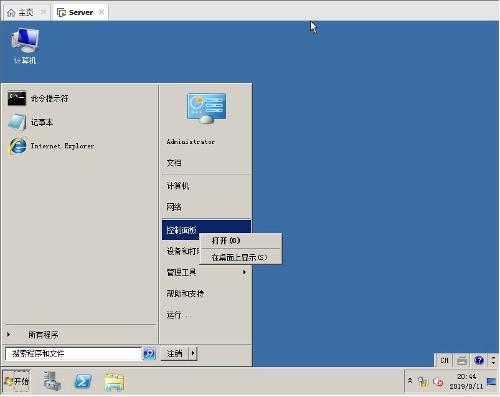Open Server Manager on the taskbar
The width and height of the screenshot is (500, 397).
point(52,381)
